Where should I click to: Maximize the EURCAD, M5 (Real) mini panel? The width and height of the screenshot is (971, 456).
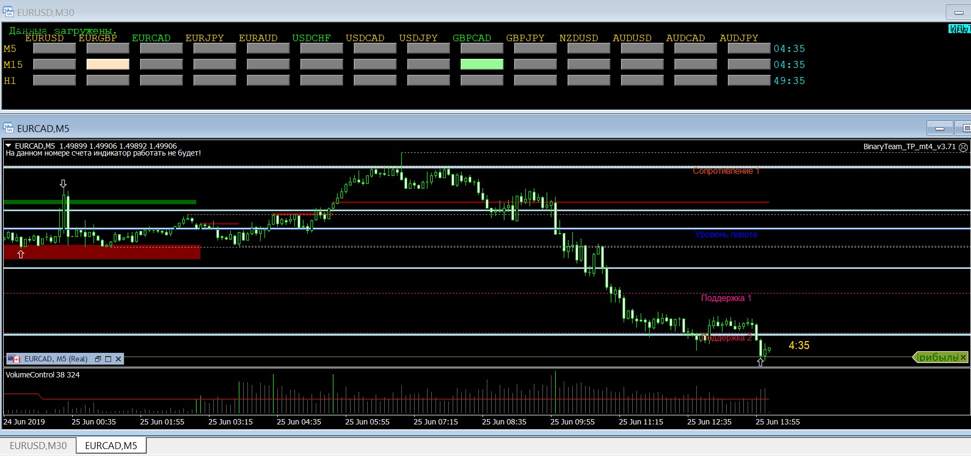[x=108, y=359]
